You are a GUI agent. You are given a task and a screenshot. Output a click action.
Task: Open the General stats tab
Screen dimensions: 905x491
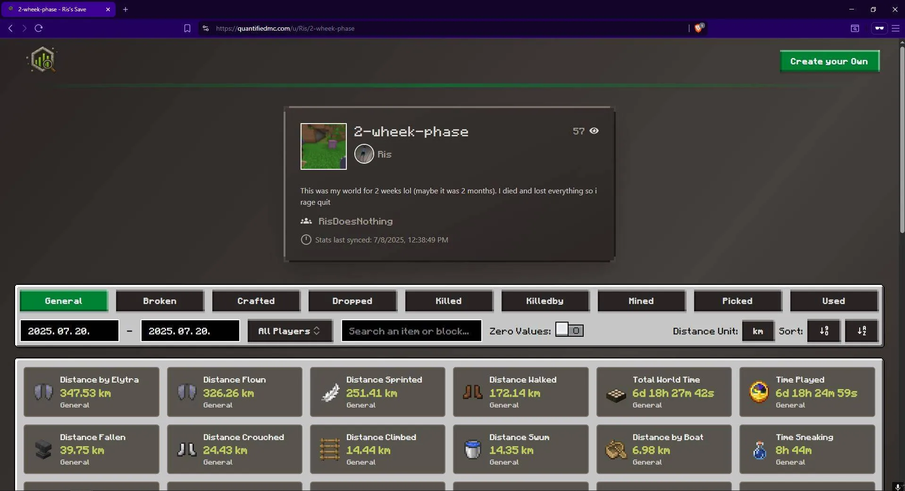point(64,301)
